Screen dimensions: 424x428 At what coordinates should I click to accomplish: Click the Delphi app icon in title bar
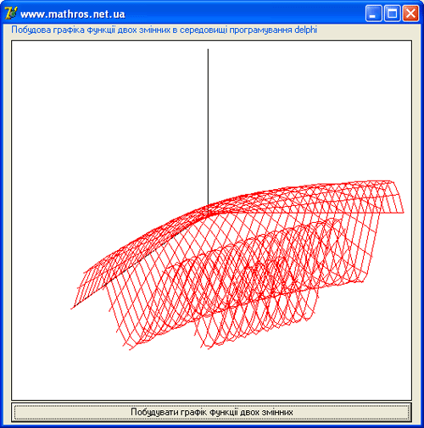11,14
